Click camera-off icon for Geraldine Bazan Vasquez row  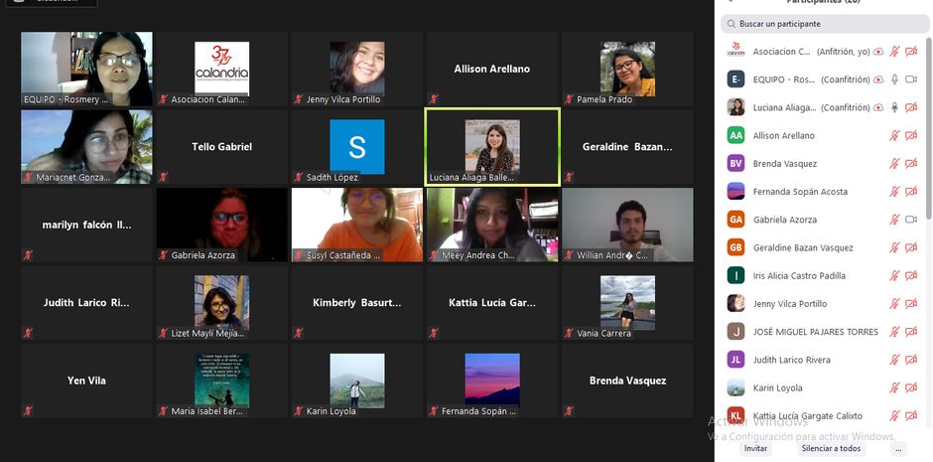[911, 247]
